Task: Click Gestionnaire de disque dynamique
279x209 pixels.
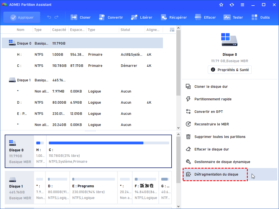Action: click(x=222, y=162)
